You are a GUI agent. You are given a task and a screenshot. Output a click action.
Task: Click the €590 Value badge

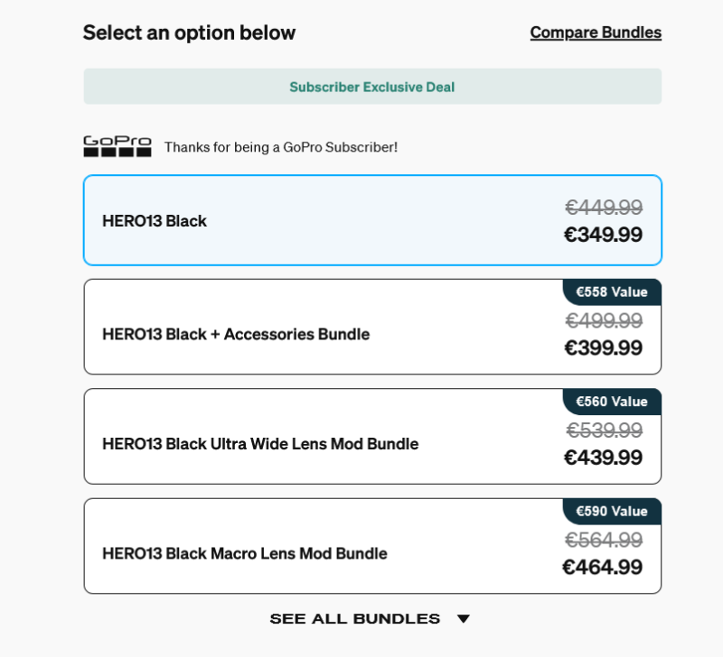point(612,511)
